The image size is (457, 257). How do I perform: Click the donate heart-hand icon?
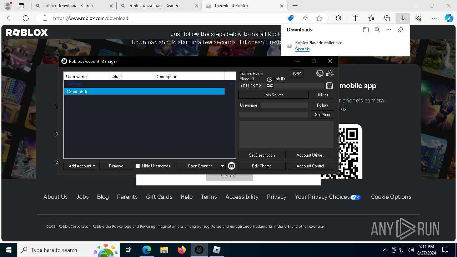point(330,73)
